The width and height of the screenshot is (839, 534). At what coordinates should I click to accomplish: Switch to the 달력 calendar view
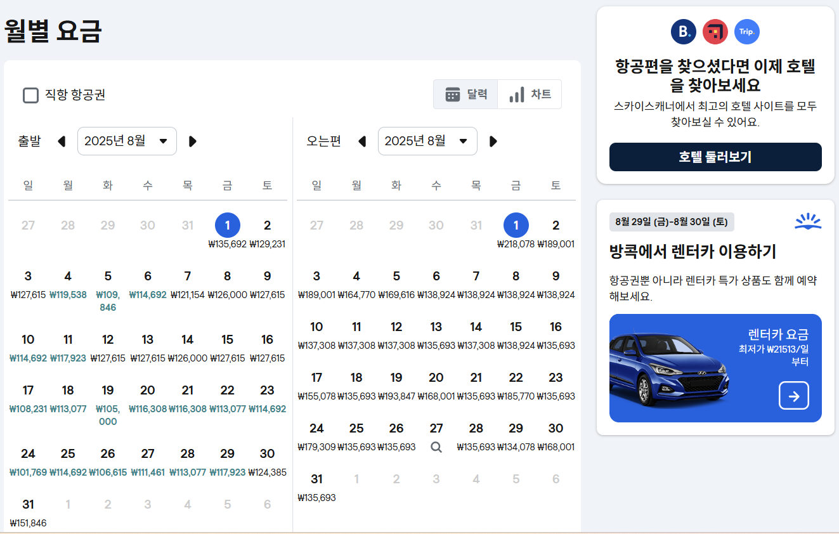[466, 94]
